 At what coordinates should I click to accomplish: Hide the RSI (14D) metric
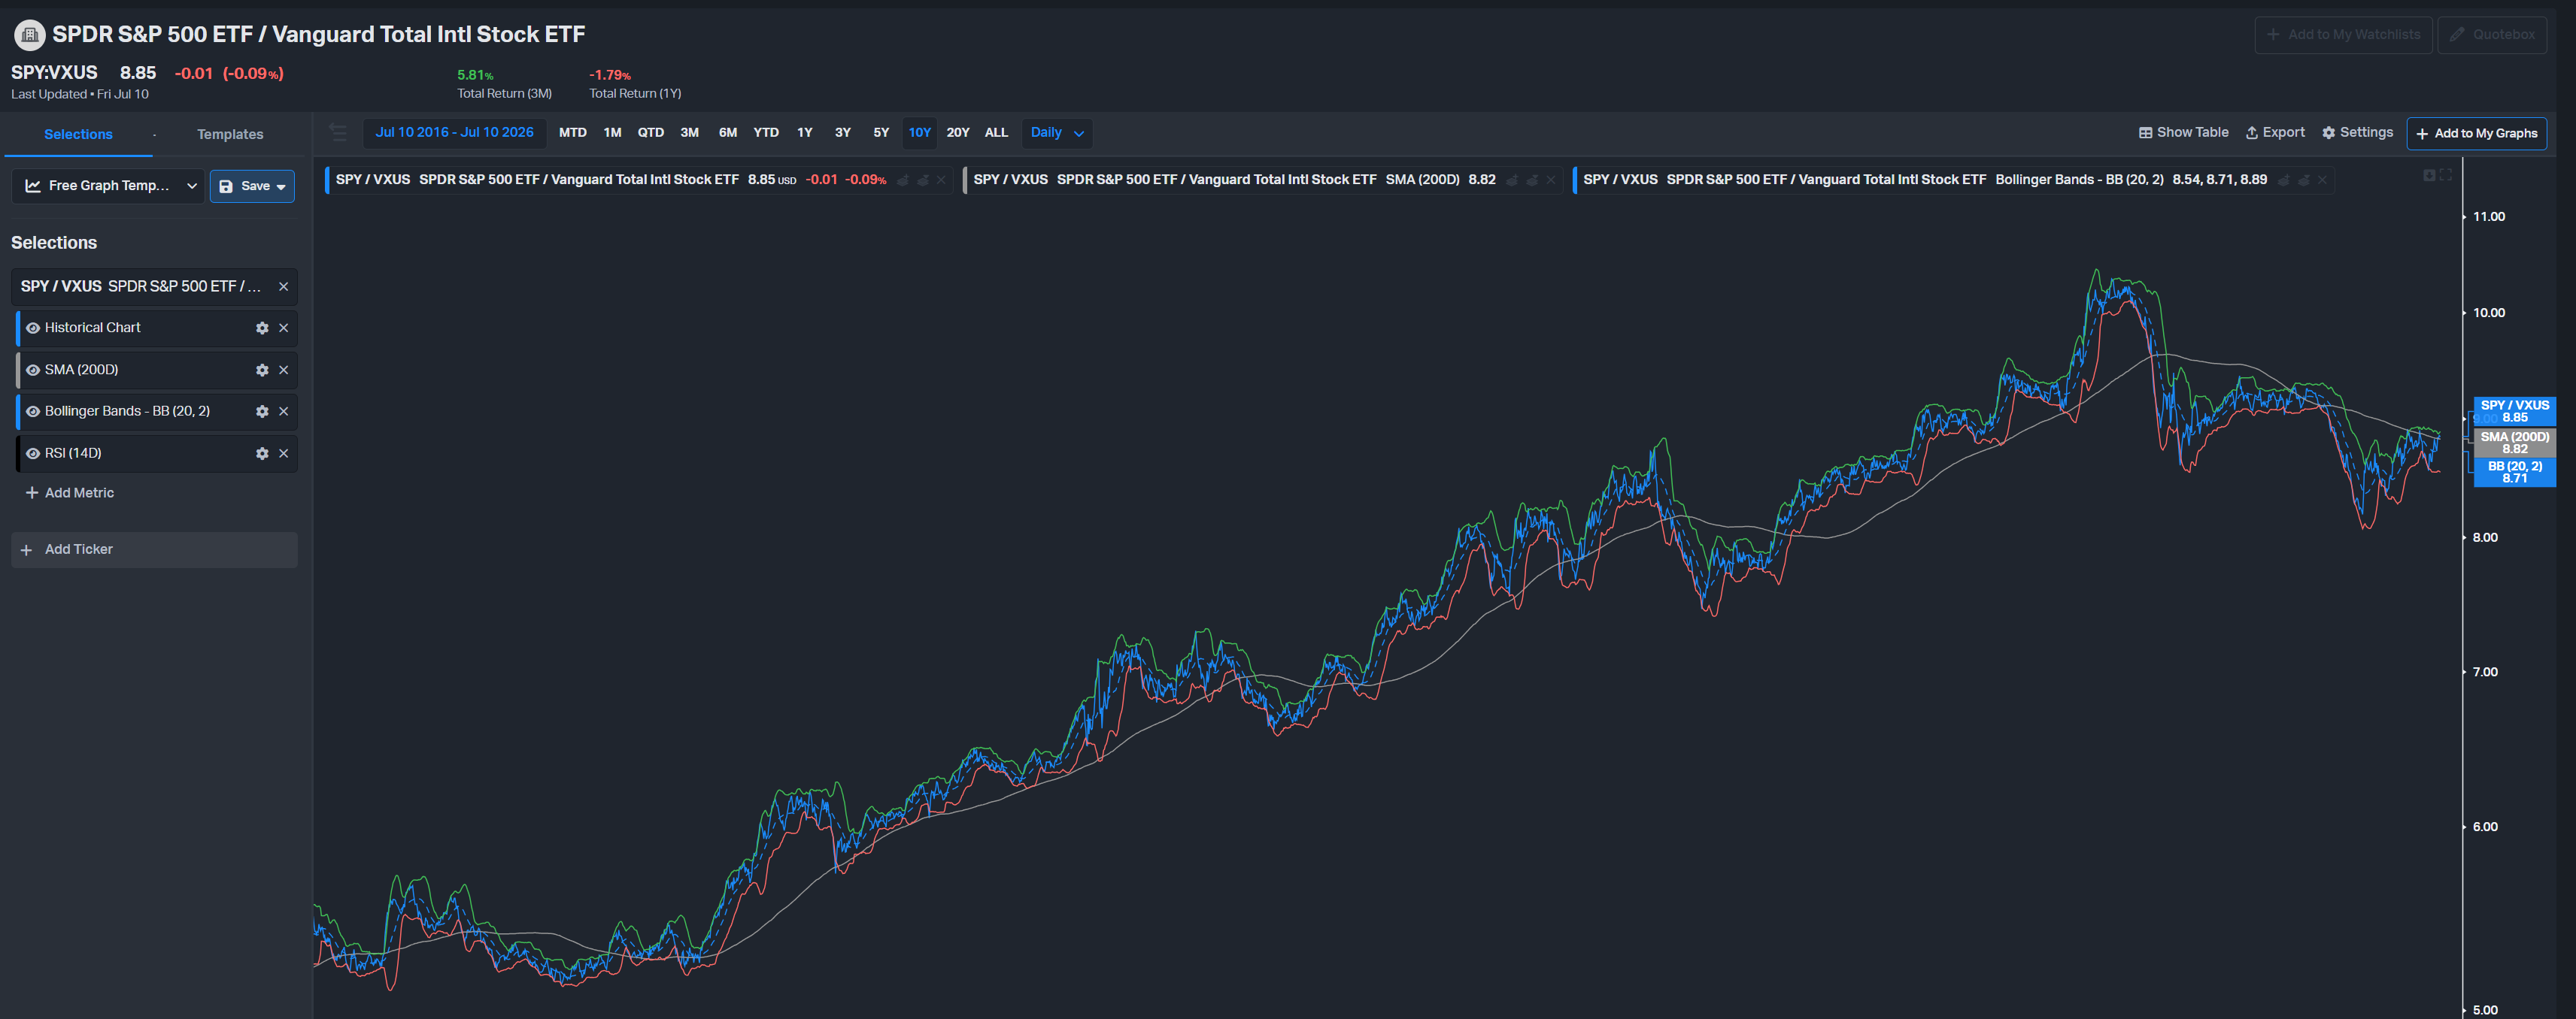(33, 454)
